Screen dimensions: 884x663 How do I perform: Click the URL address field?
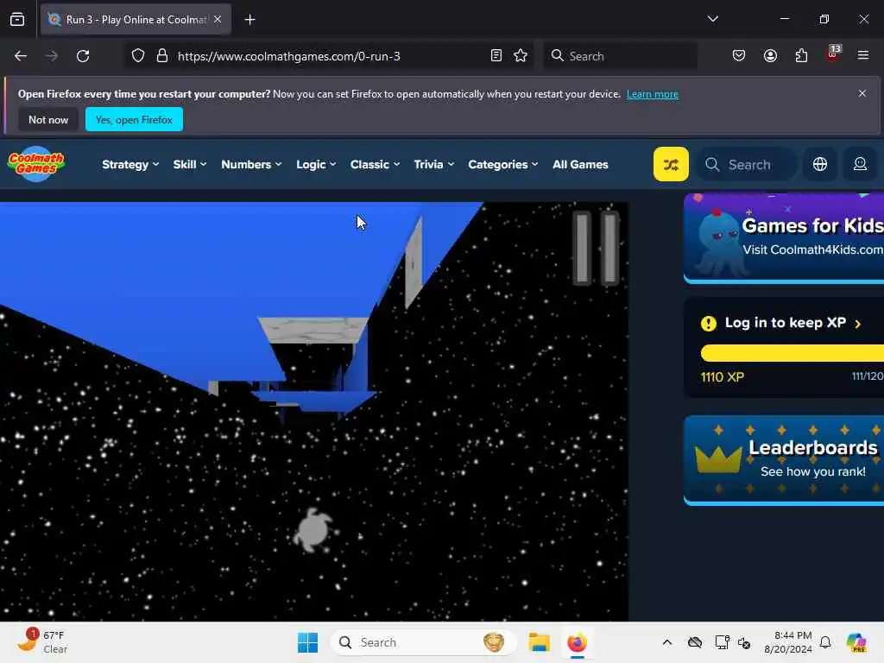tap(330, 56)
